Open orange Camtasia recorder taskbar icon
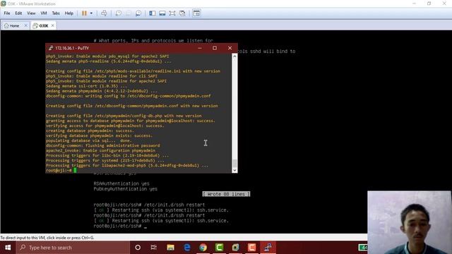Viewport: 452px width, 254px height. 251,248
